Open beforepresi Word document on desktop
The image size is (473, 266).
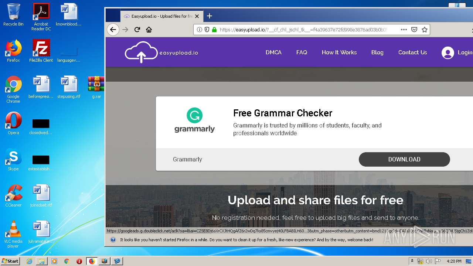(41, 87)
